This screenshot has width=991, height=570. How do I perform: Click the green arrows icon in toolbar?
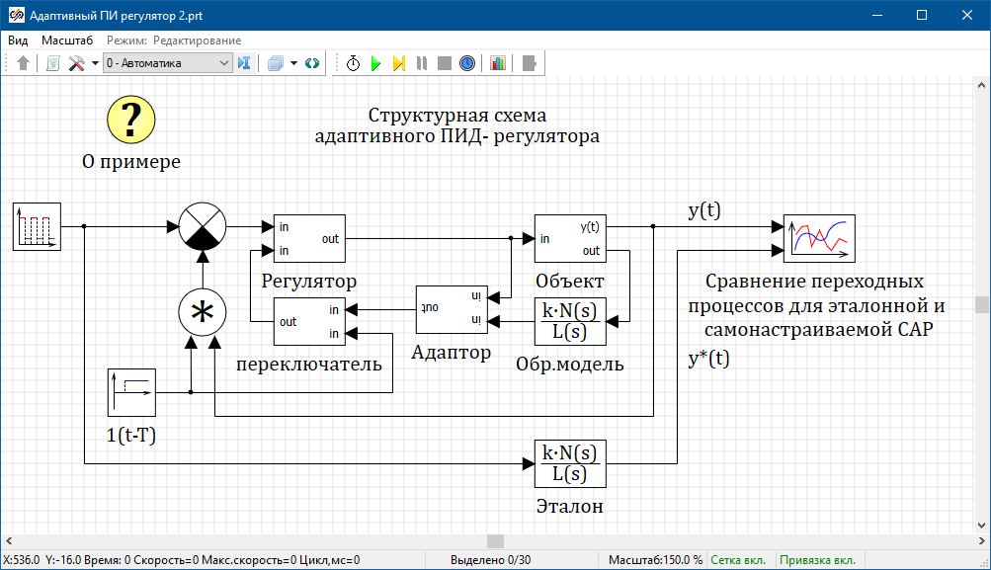click(x=312, y=63)
